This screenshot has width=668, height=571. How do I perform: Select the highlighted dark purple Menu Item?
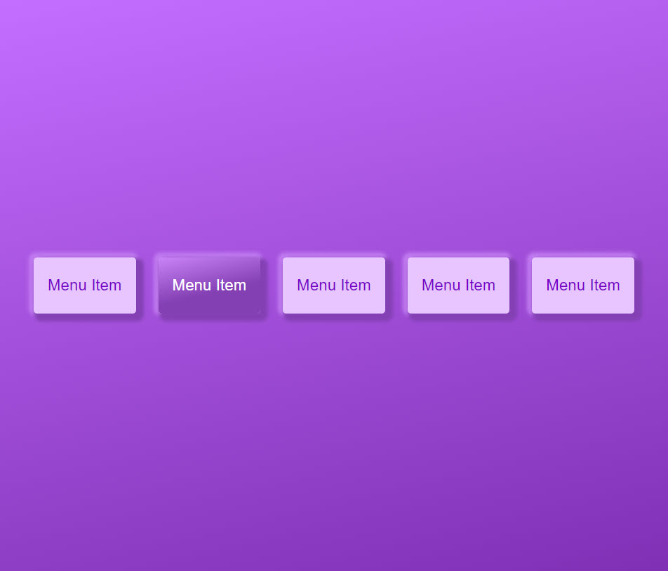click(x=209, y=285)
